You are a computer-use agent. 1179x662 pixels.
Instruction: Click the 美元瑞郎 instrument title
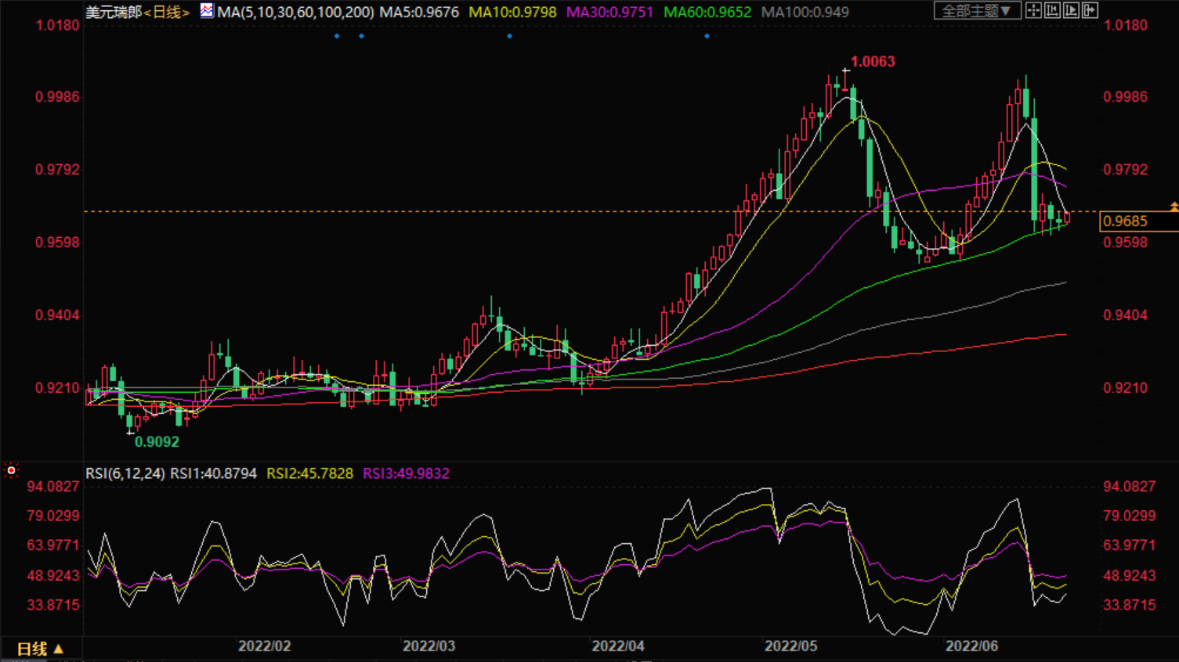pyautogui.click(x=114, y=12)
